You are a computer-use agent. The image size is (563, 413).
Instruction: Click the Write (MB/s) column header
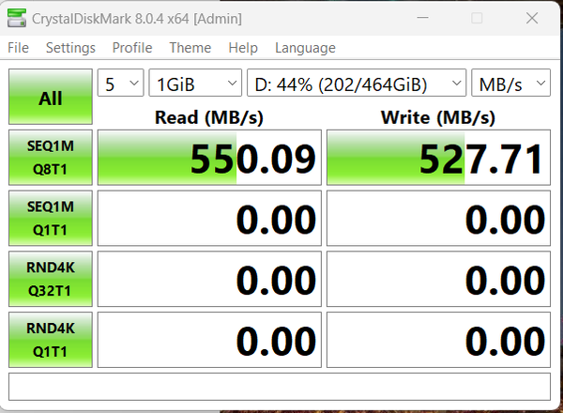pyautogui.click(x=438, y=117)
